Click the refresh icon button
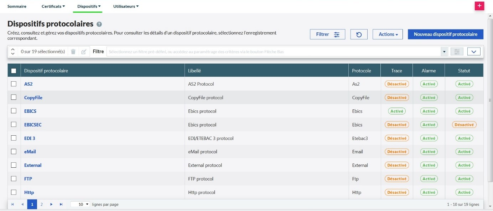Screen dimensions: 493x211 [359, 34]
